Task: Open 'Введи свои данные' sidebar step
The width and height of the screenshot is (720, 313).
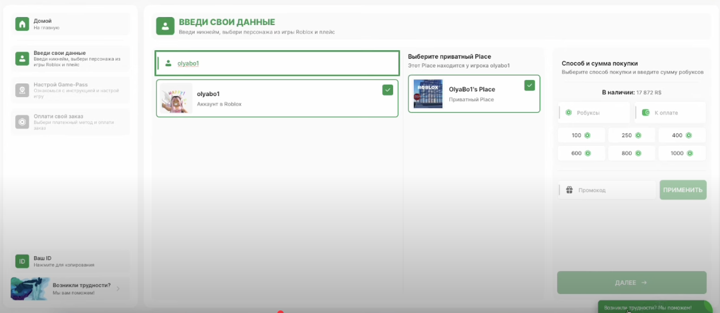Action: [70, 59]
